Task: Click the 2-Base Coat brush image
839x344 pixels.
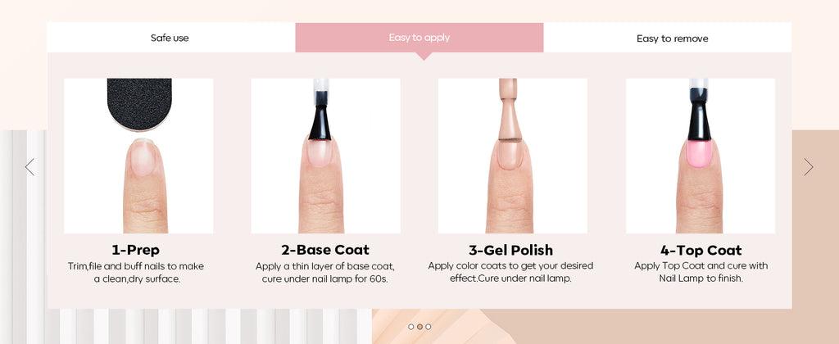Action: pos(325,156)
